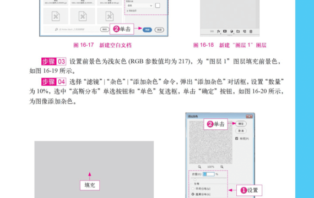Screen dimensions: 314x198
Task: Click the magnifier icon in Adobe Stock search
Action: point(57,29)
